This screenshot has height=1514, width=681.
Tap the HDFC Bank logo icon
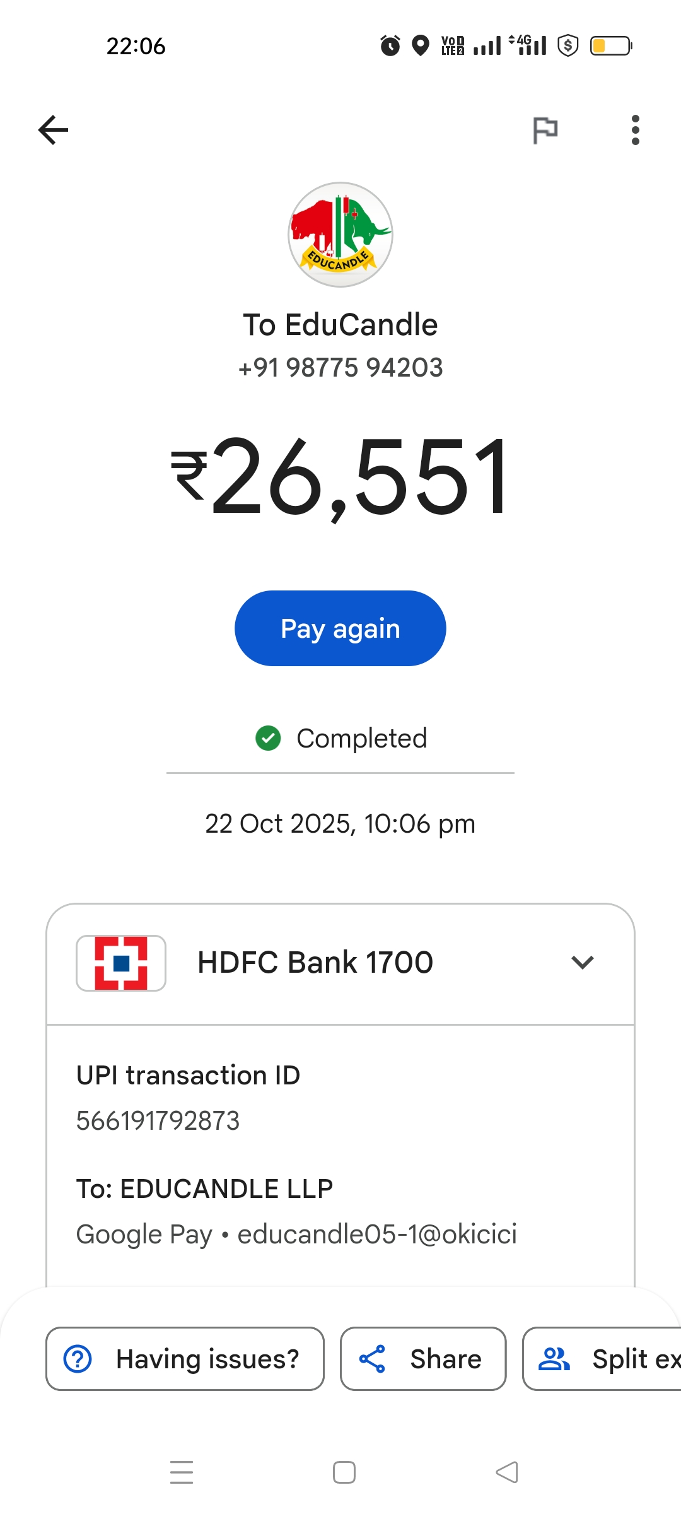[x=121, y=963]
